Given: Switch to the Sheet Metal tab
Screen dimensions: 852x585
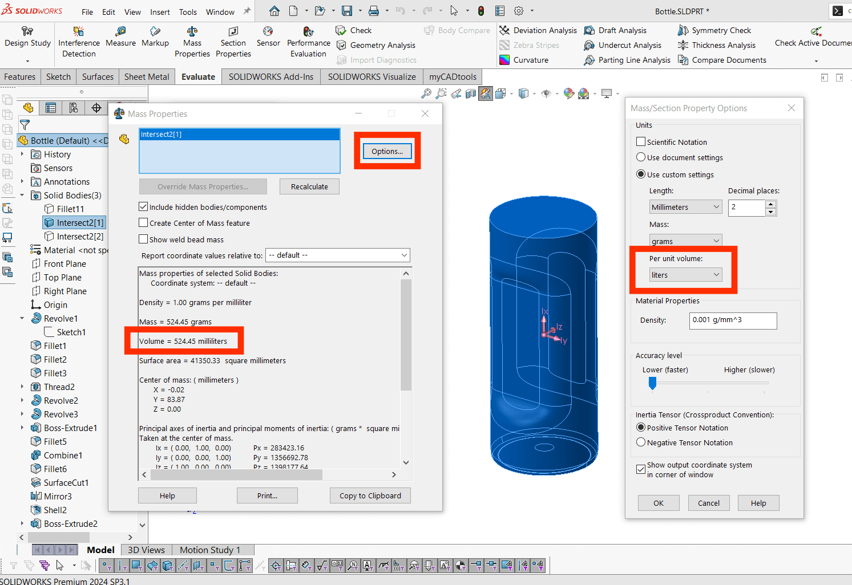Looking at the screenshot, I should click(146, 76).
